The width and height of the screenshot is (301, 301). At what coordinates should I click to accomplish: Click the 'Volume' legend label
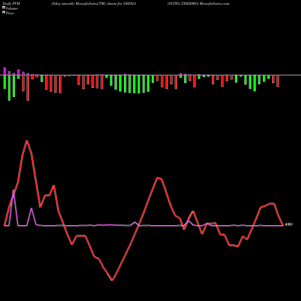11,8
